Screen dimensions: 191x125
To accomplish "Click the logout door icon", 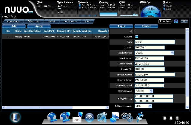I will [15, 118].
